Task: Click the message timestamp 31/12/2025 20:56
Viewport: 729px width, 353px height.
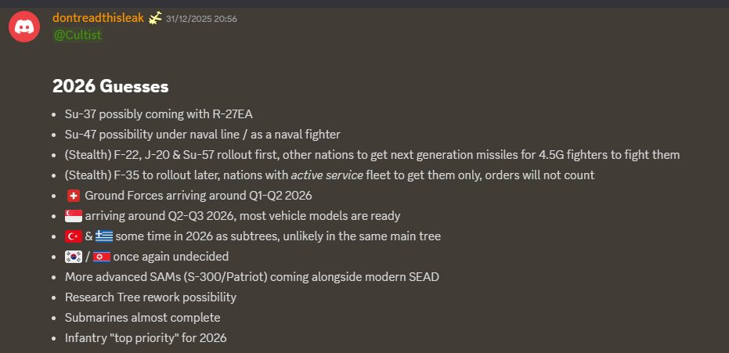Action: click(201, 19)
